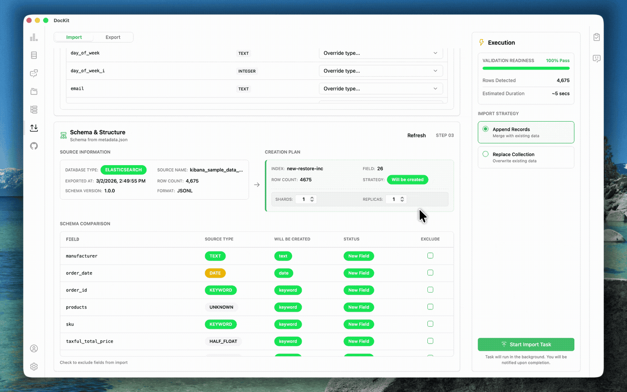This screenshot has width=627, height=392.
Task: Click the lowercase date created-type badge
Action: coord(284,273)
